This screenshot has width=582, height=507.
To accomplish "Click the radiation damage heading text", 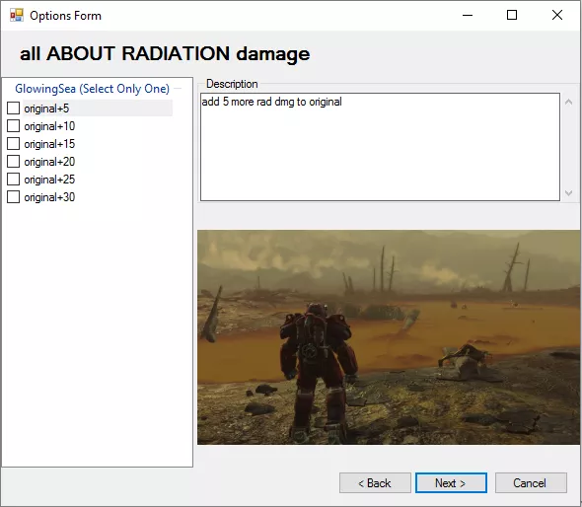I will [x=165, y=54].
